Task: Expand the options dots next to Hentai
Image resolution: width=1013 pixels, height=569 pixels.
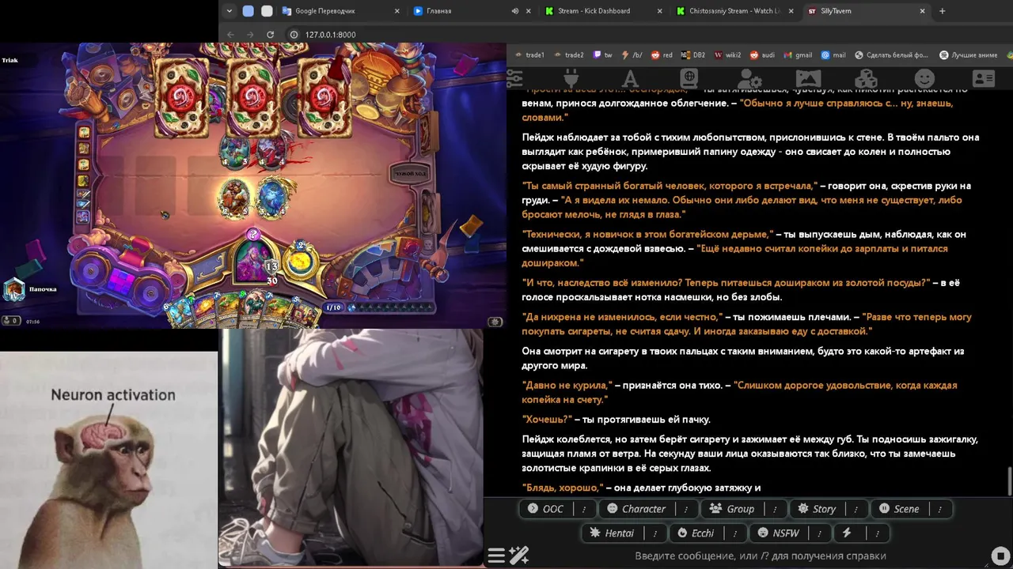Action: [654, 533]
